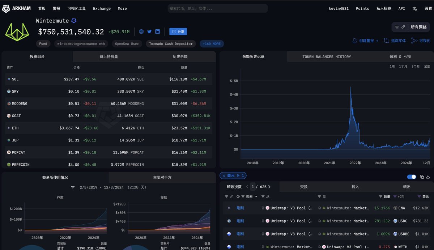This screenshot has width=434, height=250.
Task: Go to next transfers page arrow
Action: [x=269, y=187]
